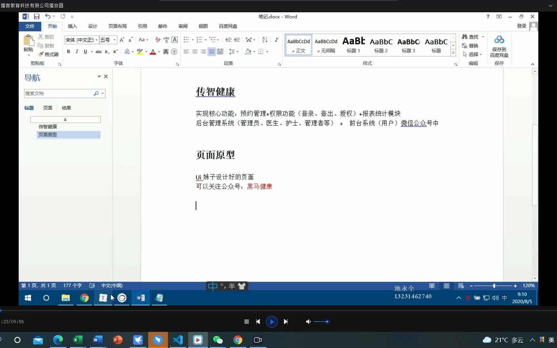Open Chrome from the inner taskbar
557x348 pixels.
click(x=84, y=298)
